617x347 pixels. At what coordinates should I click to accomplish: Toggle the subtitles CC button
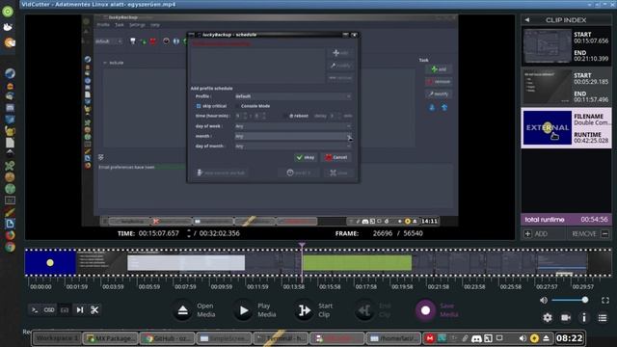65,310
